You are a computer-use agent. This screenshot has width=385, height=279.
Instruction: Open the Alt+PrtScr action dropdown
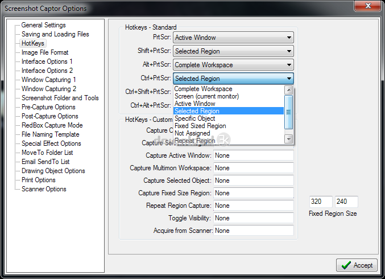pos(233,65)
